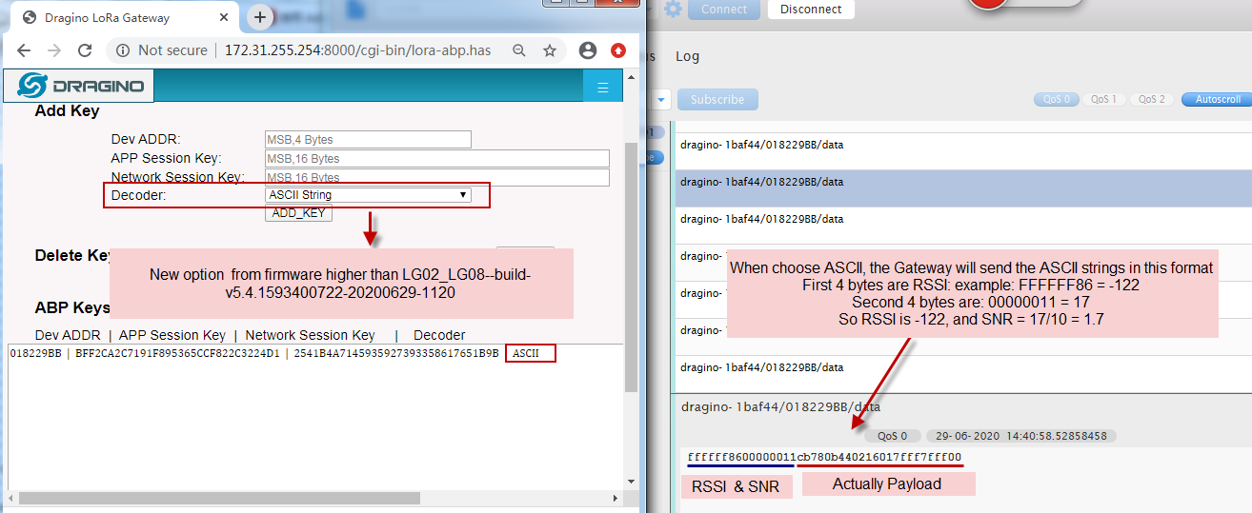The image size is (1252, 513).
Task: Bookmark this page with the star
Action: tap(550, 50)
